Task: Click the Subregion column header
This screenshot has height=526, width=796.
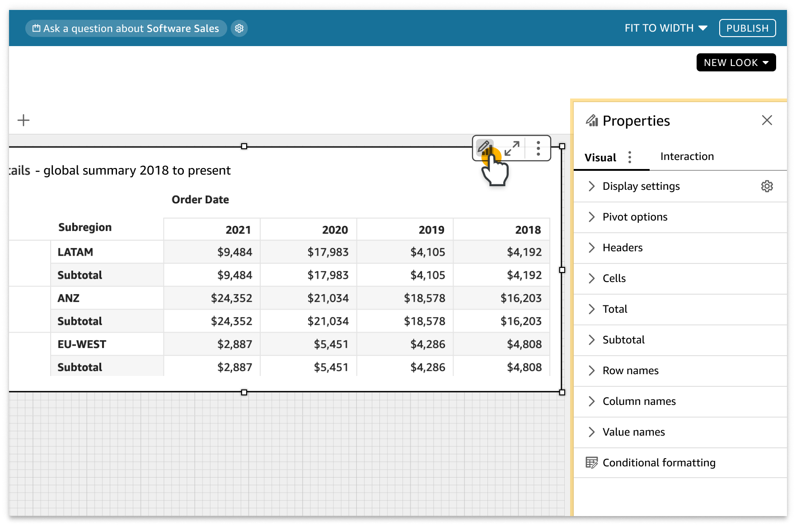Action: click(85, 227)
